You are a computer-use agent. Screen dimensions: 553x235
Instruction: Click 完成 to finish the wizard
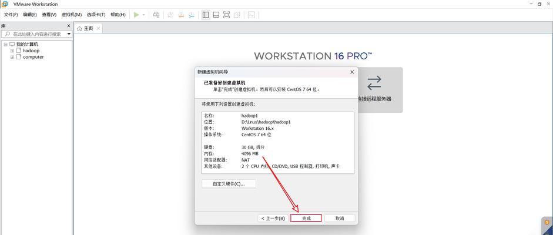point(306,219)
